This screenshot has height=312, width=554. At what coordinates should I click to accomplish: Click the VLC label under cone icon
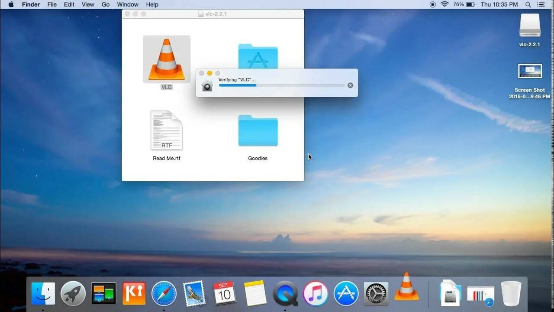tap(167, 87)
